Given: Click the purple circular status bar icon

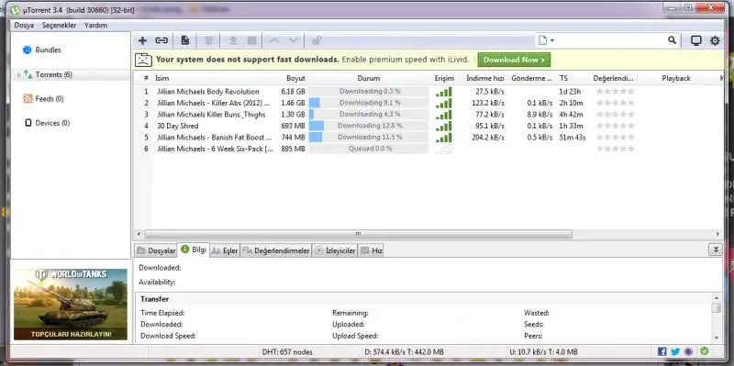Looking at the screenshot, I should (x=689, y=351).
